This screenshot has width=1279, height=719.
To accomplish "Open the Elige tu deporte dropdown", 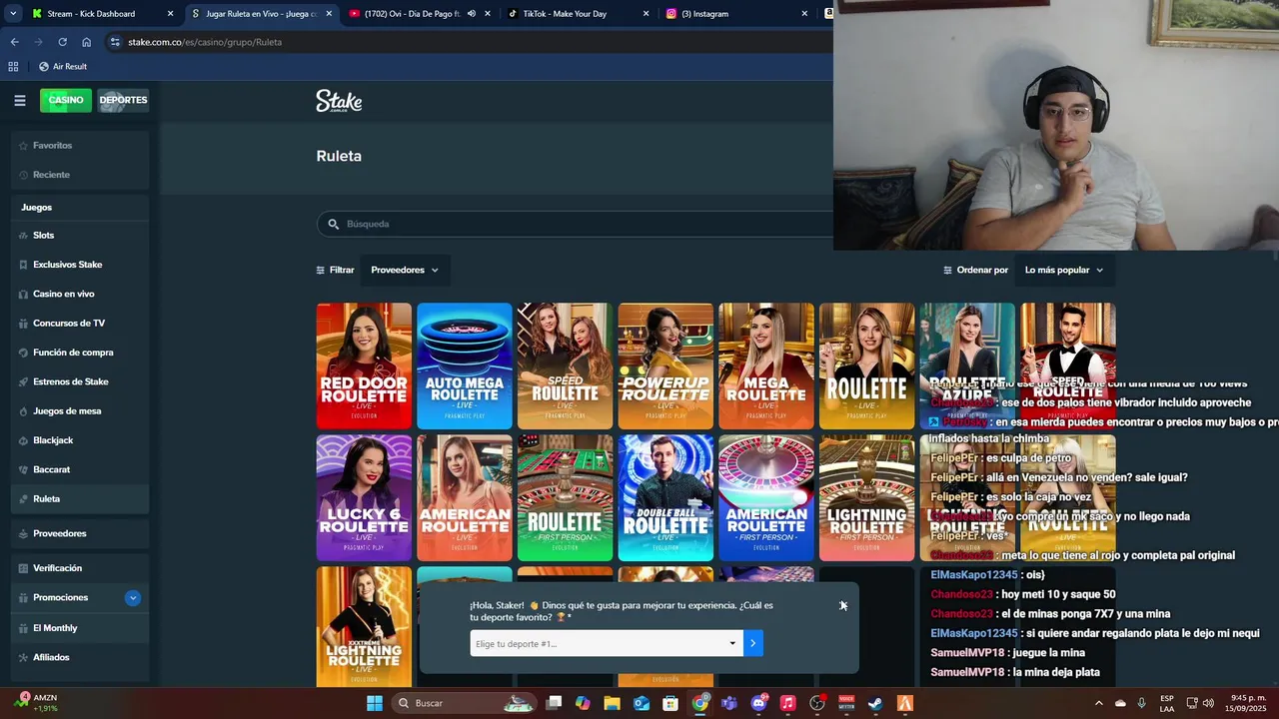I will [x=607, y=644].
